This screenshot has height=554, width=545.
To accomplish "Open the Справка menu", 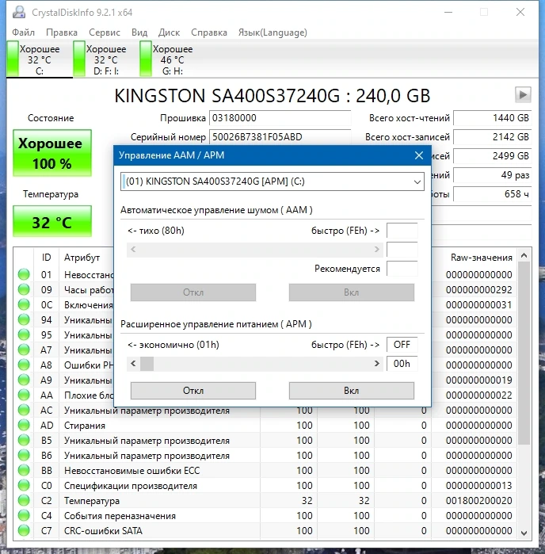I will pos(209,32).
